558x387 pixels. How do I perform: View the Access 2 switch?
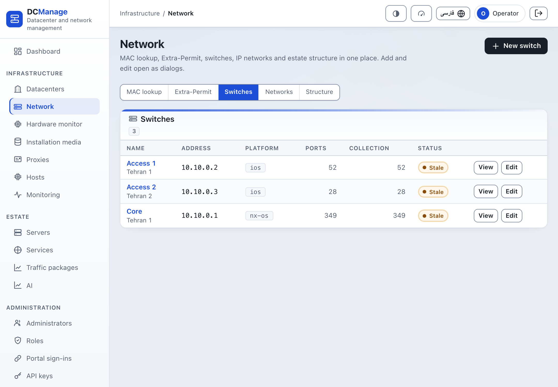point(486,191)
